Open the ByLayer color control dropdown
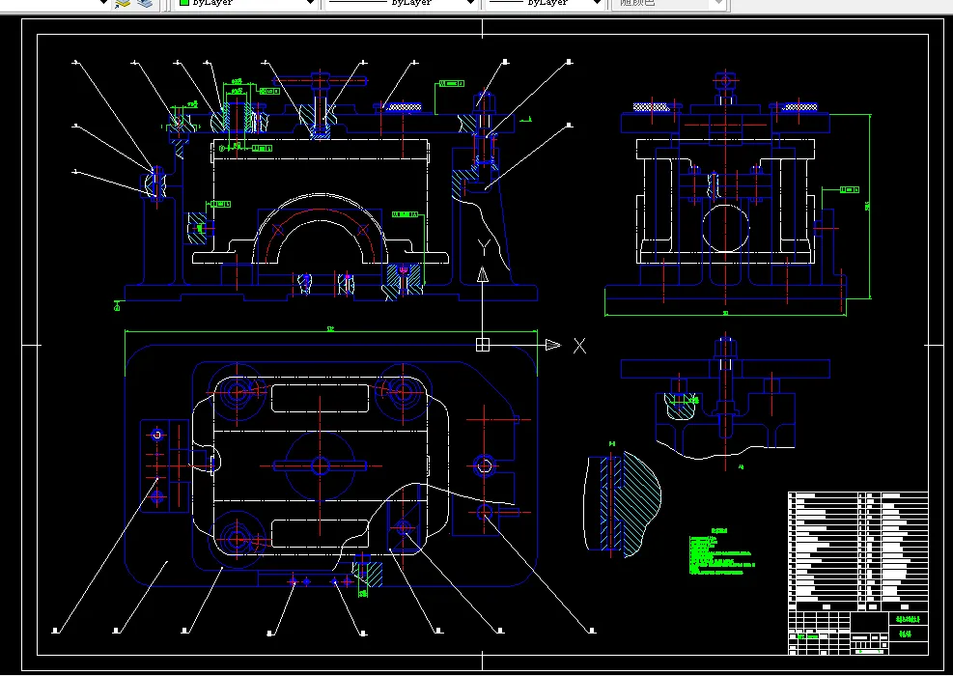 245,3
